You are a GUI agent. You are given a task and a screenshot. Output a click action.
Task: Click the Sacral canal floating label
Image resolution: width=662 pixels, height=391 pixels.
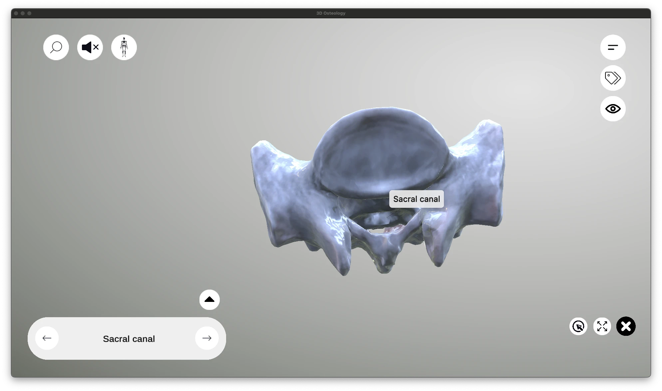point(416,199)
